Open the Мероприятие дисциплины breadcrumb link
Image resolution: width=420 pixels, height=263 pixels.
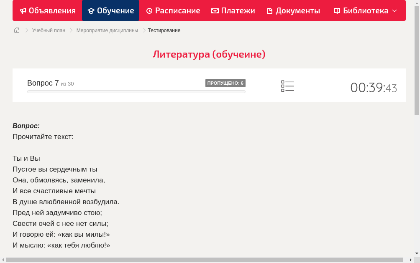coord(107,30)
